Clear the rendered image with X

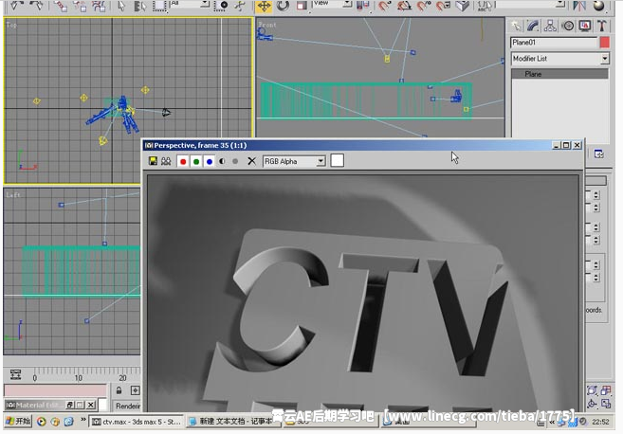[x=251, y=161]
